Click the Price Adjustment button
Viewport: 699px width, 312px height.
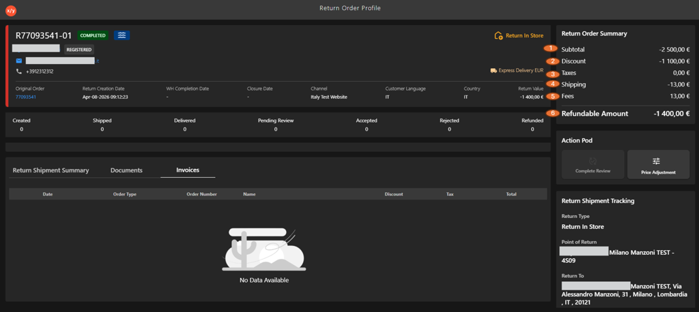click(x=659, y=164)
